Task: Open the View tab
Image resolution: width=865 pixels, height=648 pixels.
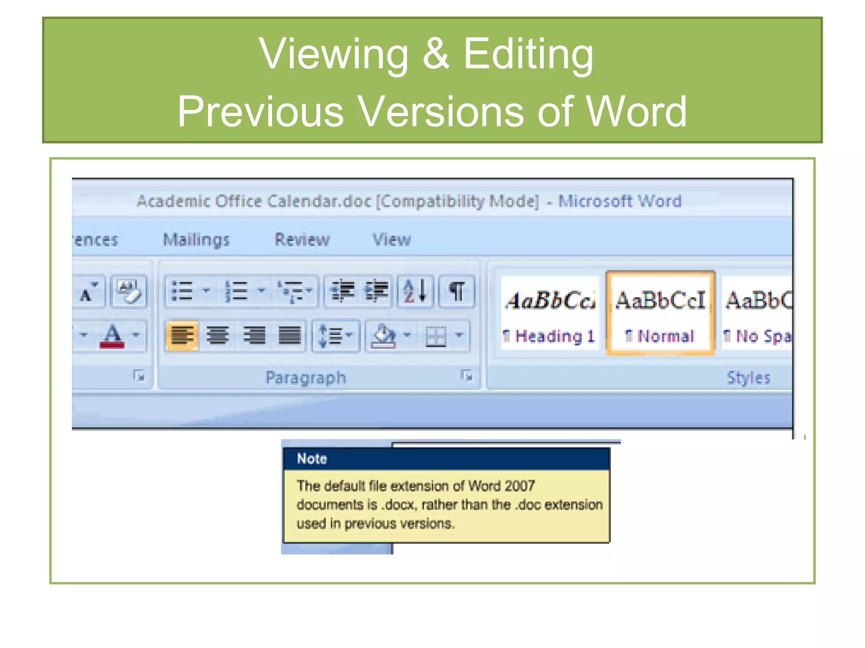Action: tap(392, 240)
